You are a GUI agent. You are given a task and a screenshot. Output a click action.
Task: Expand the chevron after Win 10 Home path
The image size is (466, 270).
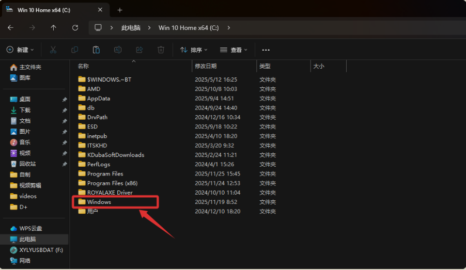(x=229, y=28)
